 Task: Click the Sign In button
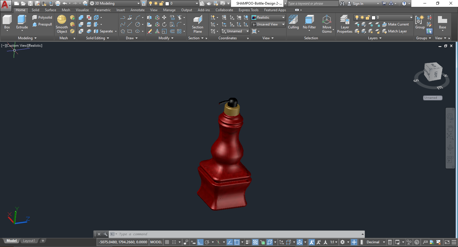355,3
